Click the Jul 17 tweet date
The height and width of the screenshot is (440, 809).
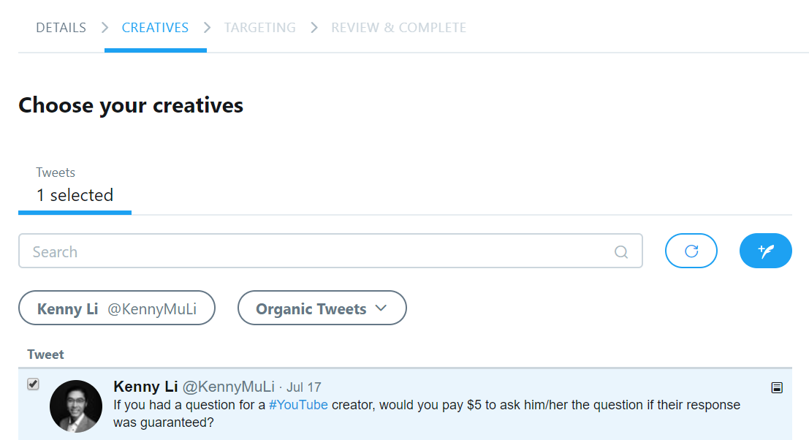point(303,387)
